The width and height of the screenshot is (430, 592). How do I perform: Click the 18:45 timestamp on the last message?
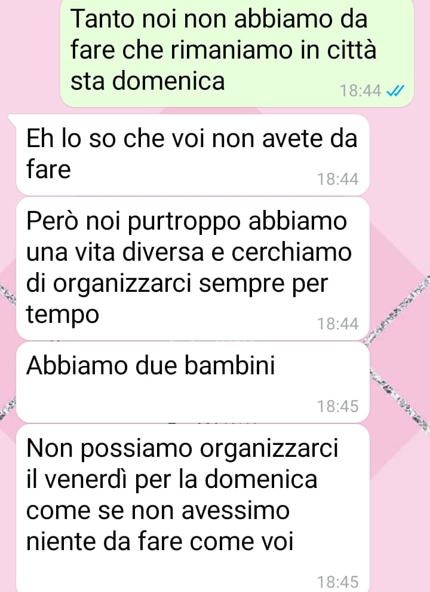(337, 582)
